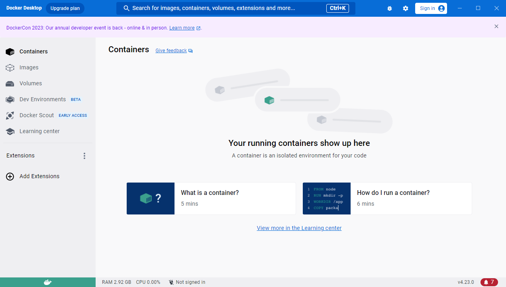The height and width of the screenshot is (287, 506).
Task: Click the Ctrl+K shortcut badge
Action: (337, 8)
